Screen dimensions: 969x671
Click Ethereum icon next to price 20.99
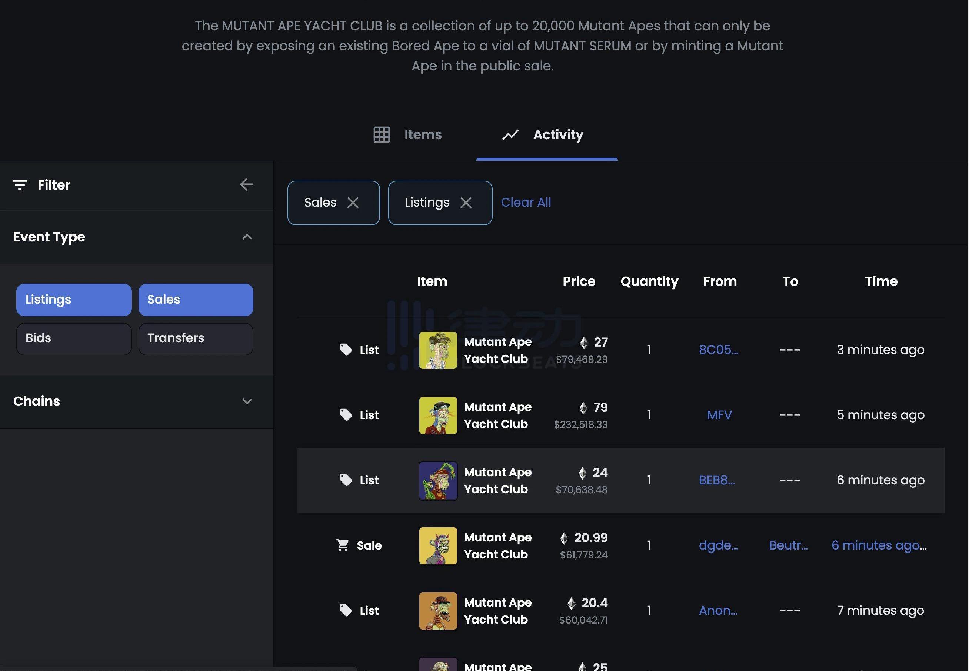(564, 538)
